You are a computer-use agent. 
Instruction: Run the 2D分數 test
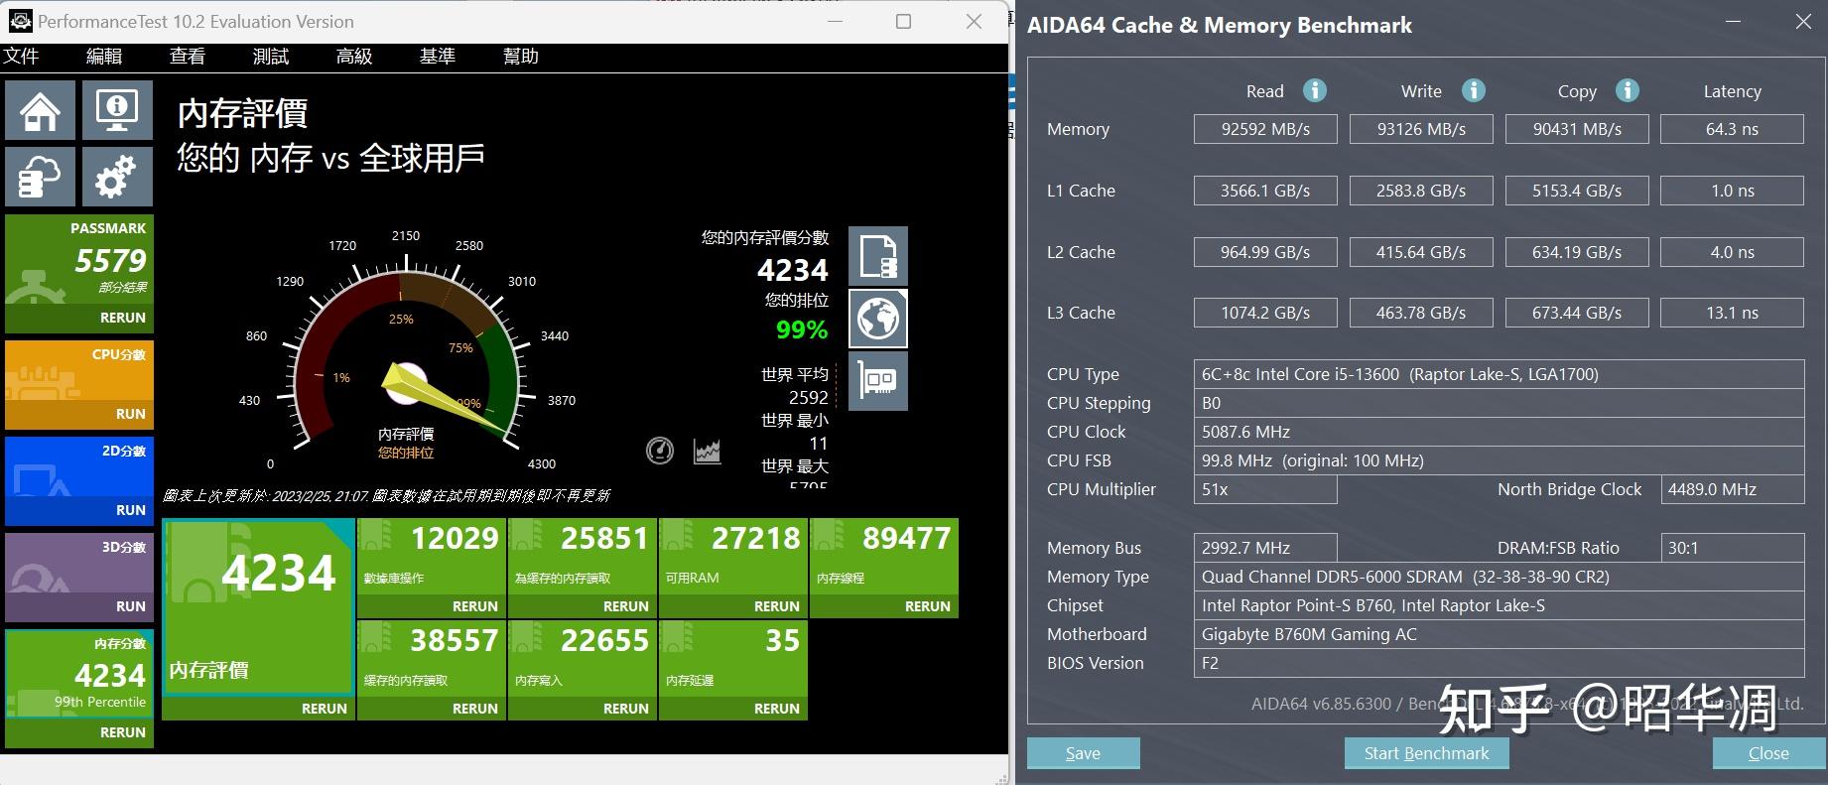tap(130, 510)
